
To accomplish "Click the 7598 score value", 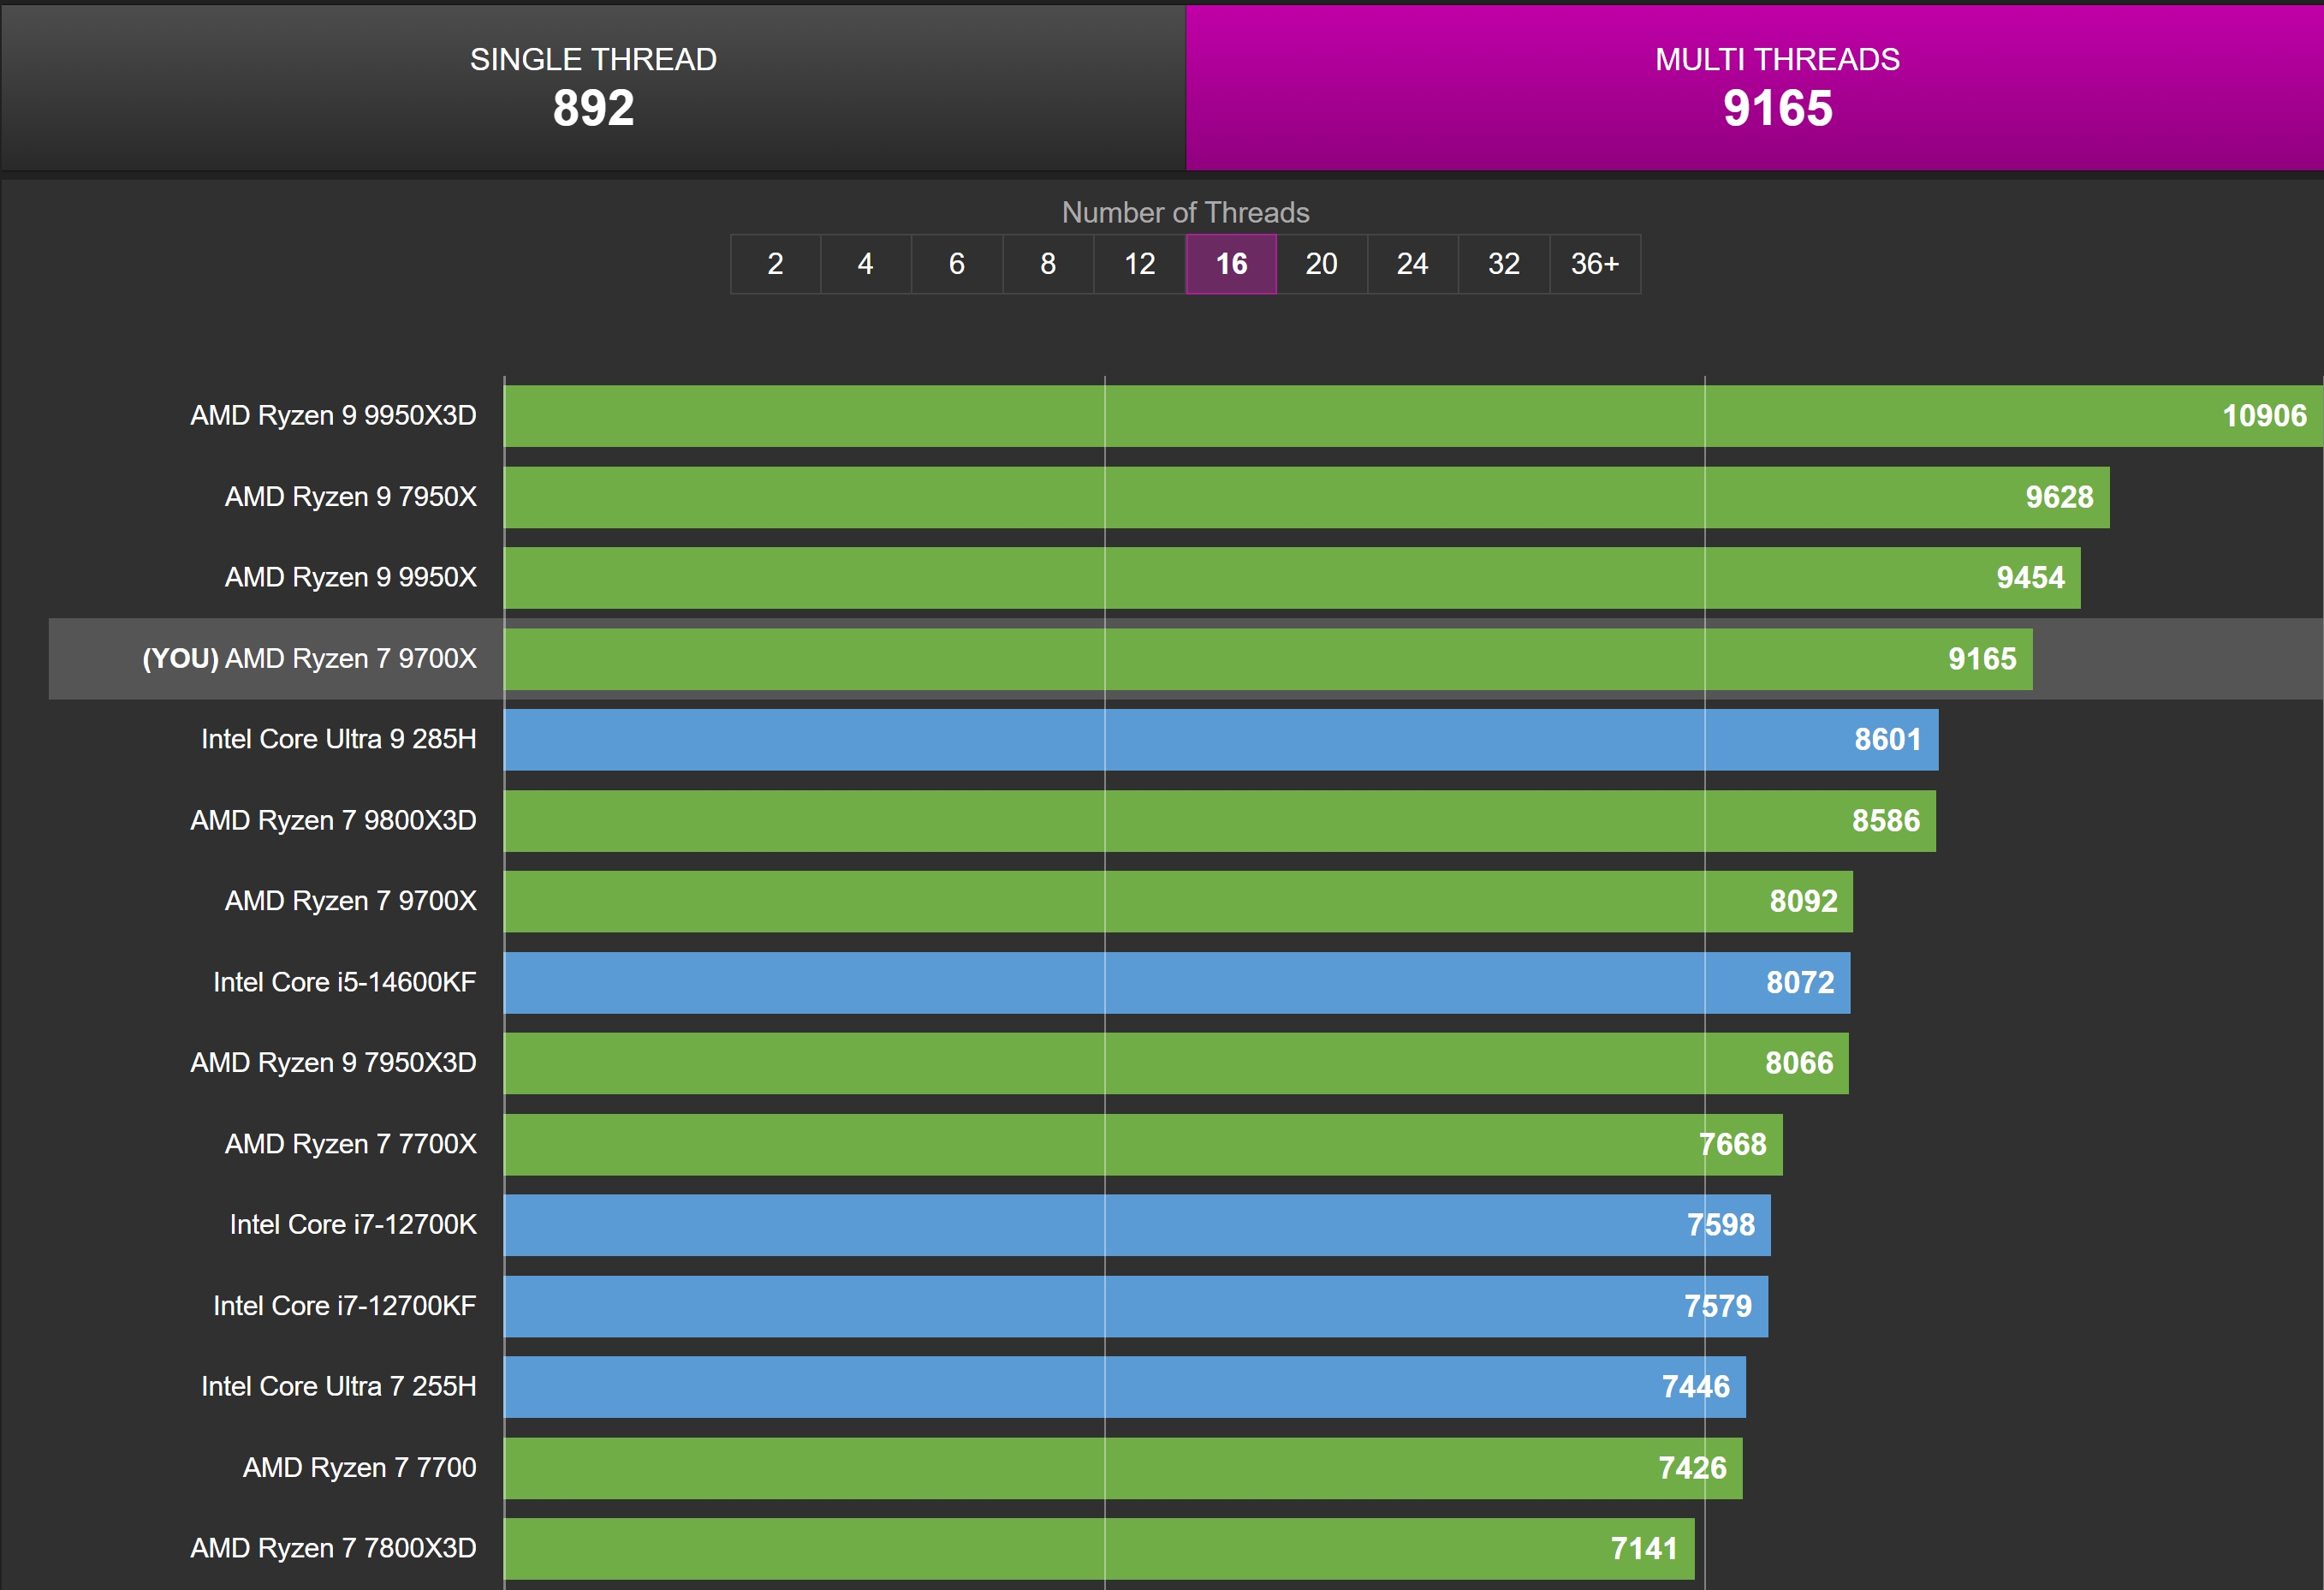I will (x=1720, y=1225).
